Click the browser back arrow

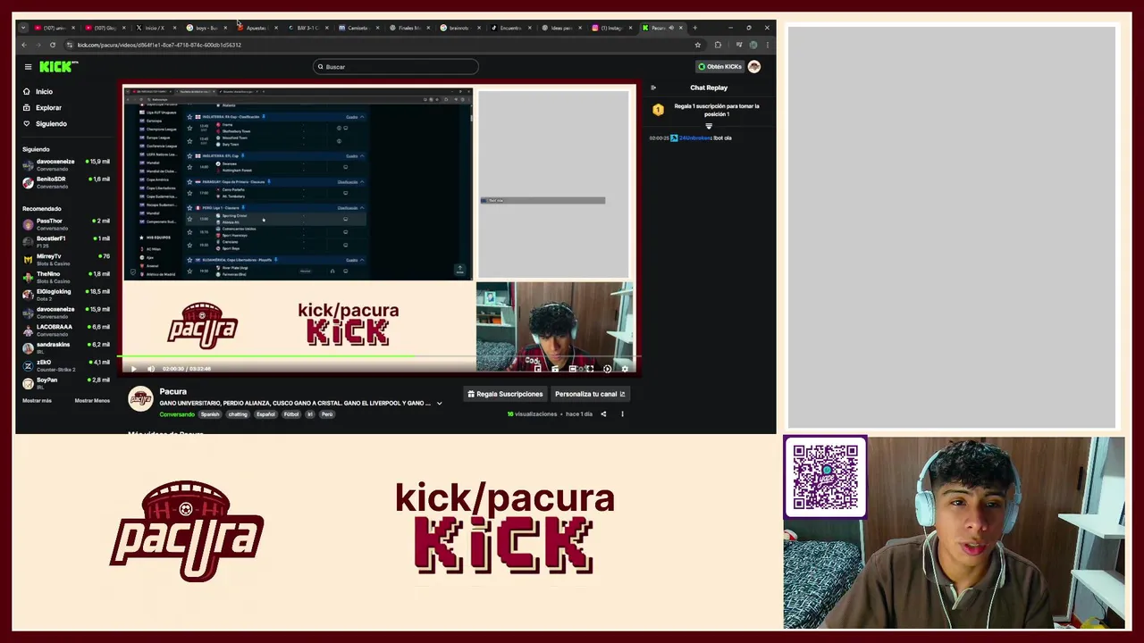(x=24, y=45)
